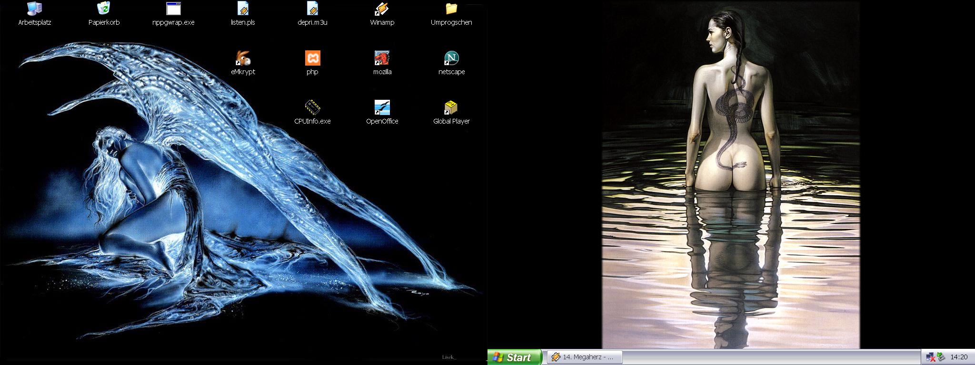This screenshot has height=365, width=975.
Task: Click the mozilla shortcut icon
Action: [382, 58]
